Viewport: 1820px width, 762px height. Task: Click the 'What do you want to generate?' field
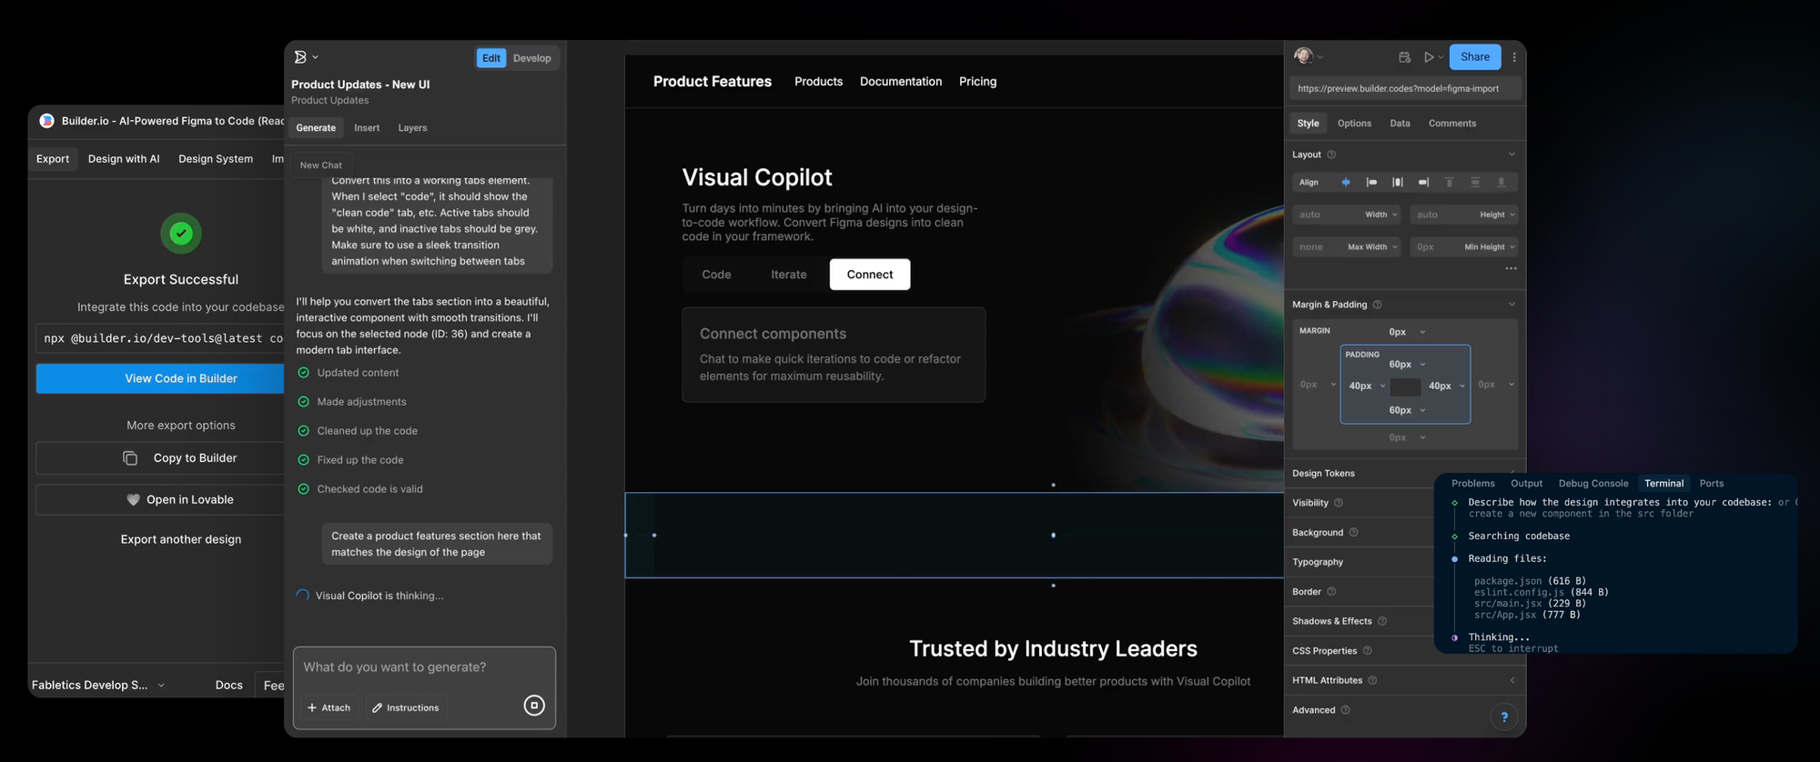tap(424, 667)
